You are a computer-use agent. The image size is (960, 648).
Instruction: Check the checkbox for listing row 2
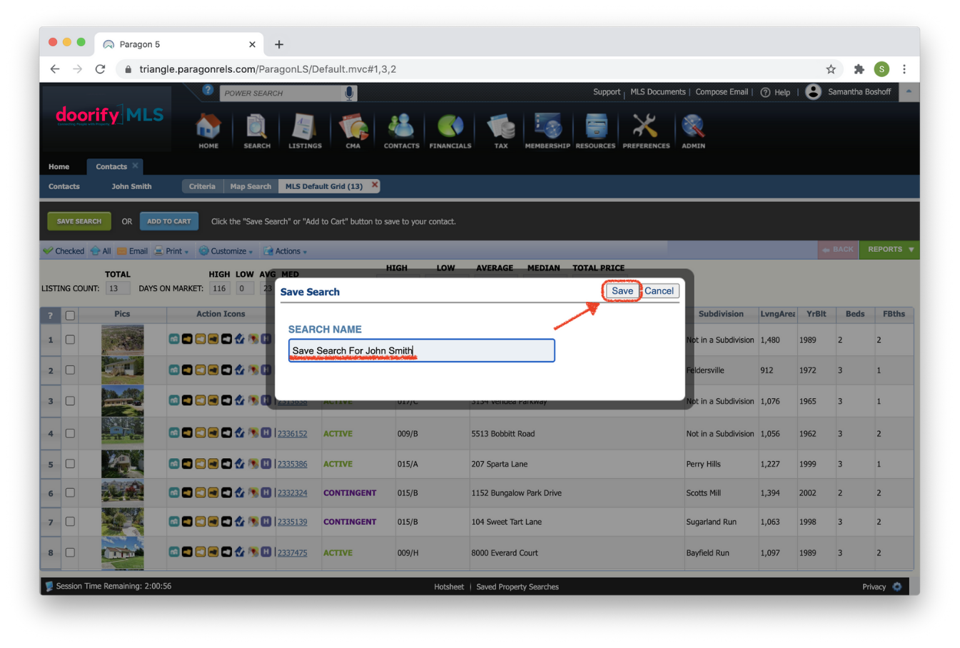(x=70, y=370)
